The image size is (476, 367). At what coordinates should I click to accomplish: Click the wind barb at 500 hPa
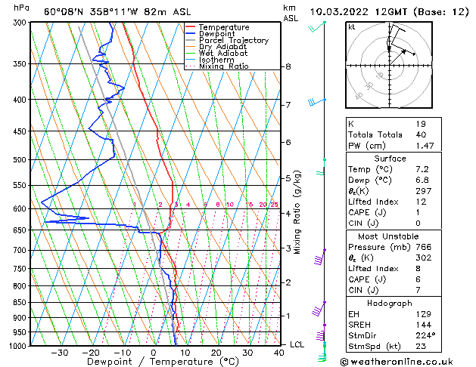321,167
